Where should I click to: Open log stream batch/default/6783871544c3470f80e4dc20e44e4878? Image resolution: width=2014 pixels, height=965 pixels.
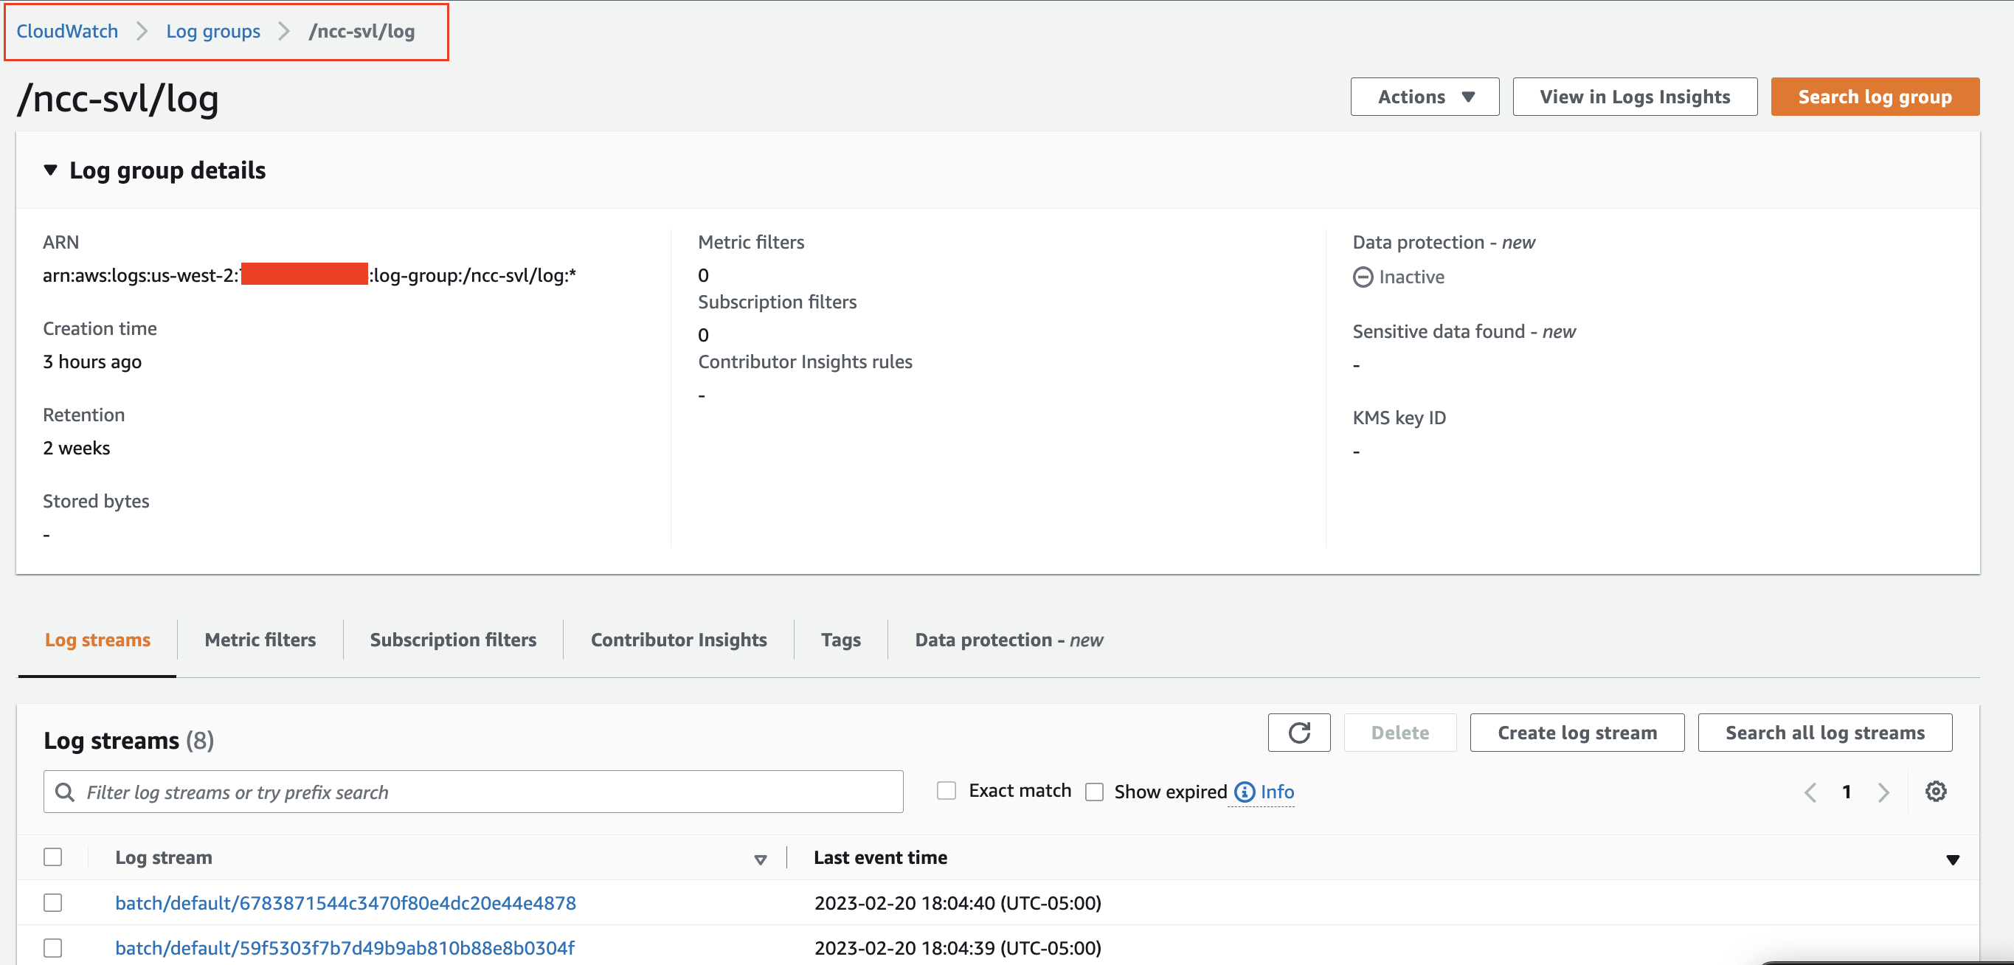point(345,902)
